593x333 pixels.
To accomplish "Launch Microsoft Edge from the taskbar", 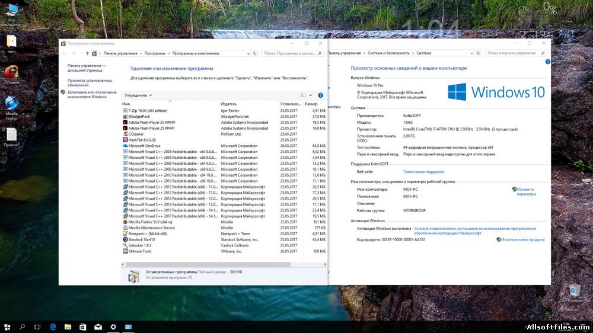I will 53,327.
